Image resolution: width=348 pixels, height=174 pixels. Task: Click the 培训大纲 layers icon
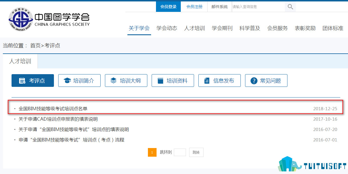[114, 81]
